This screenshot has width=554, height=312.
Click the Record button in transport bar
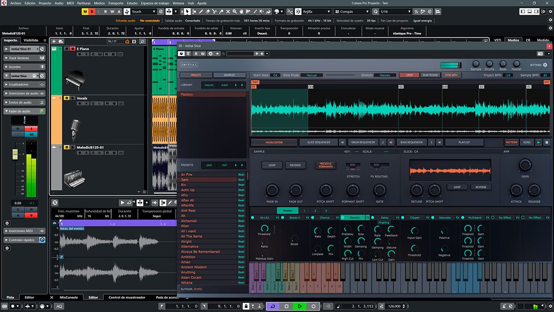pyautogui.click(x=313, y=306)
